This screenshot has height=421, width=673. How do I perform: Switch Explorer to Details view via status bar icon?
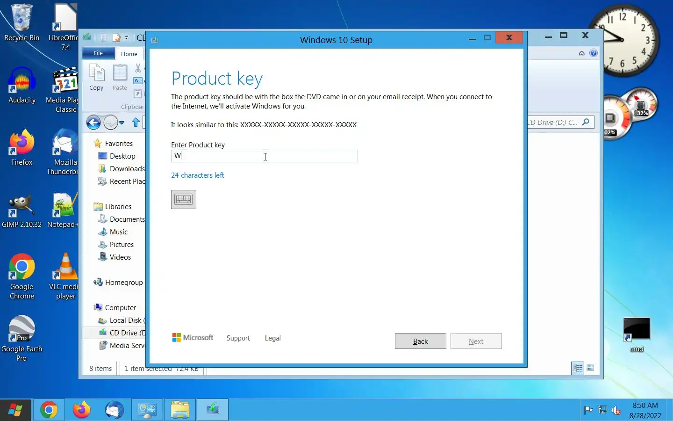[x=578, y=368]
